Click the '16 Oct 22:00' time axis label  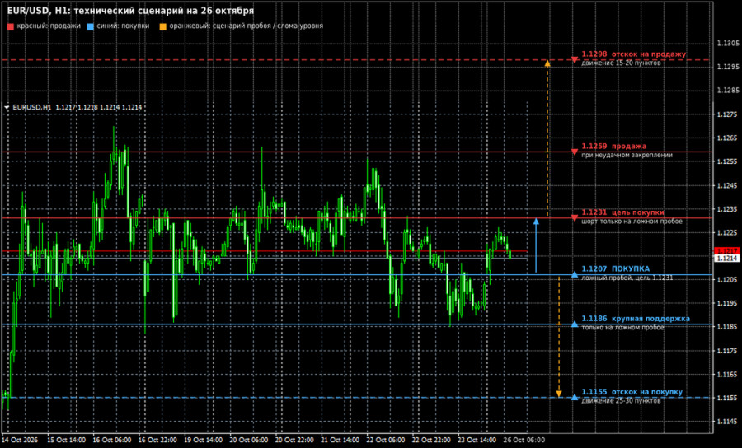pyautogui.click(x=157, y=440)
